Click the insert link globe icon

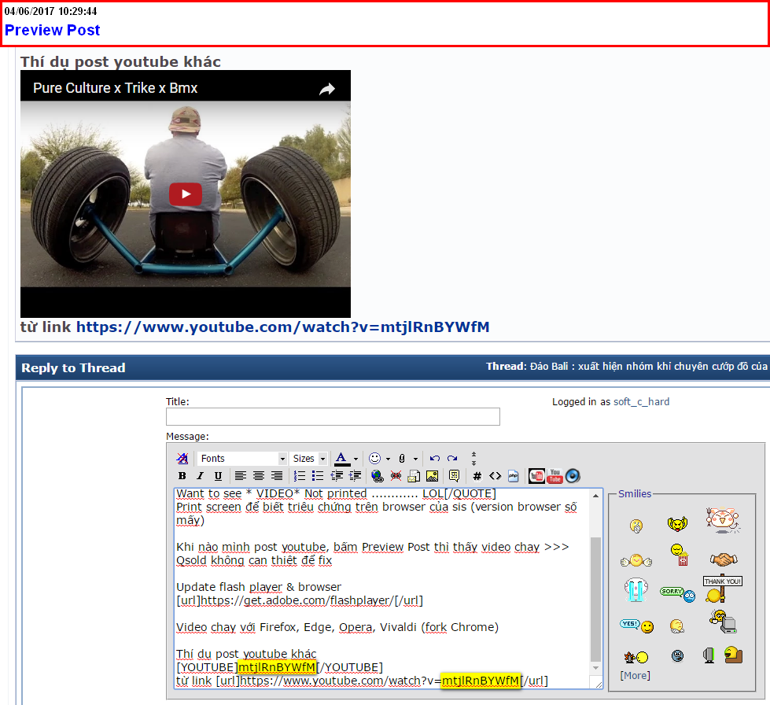[x=377, y=476]
